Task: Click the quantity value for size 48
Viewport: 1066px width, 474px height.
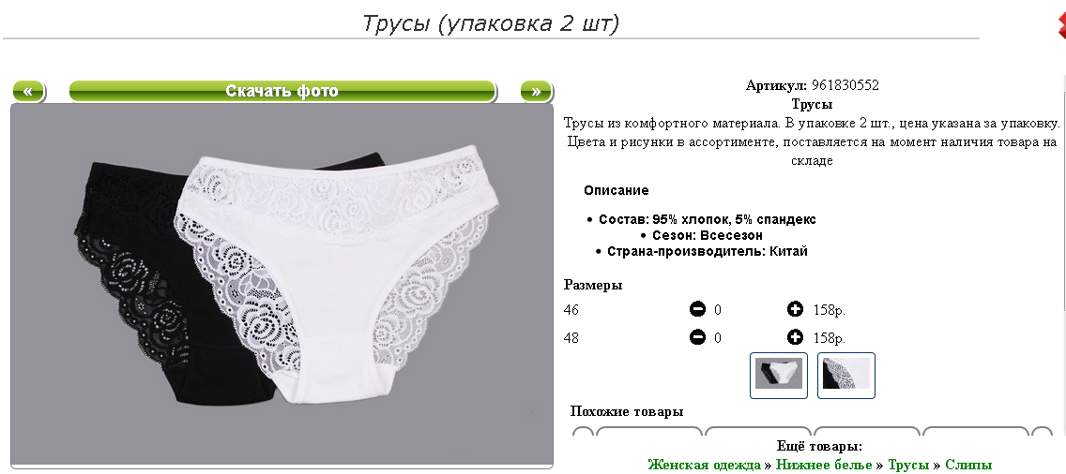Action: coord(718,337)
